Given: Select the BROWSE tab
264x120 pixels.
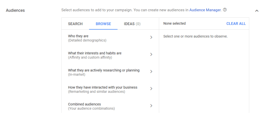Looking at the screenshot, I should [103, 24].
